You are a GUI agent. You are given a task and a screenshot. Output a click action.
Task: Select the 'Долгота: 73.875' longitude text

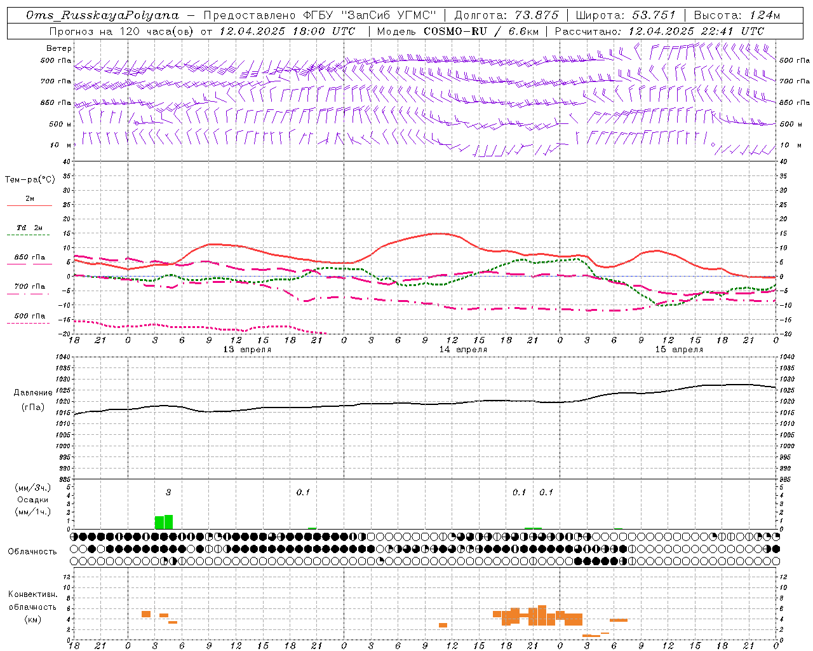pyautogui.click(x=507, y=15)
